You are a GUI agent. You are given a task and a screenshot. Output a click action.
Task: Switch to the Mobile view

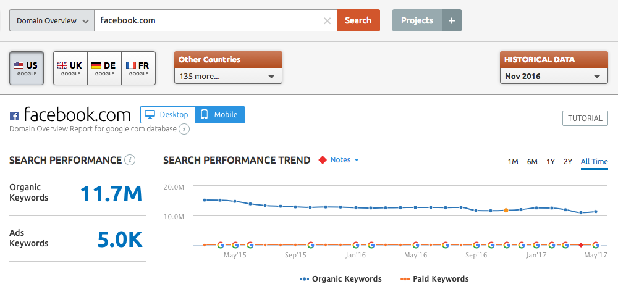point(219,115)
